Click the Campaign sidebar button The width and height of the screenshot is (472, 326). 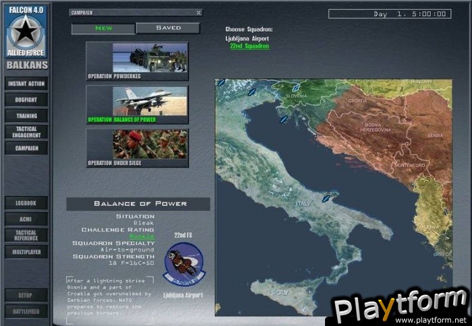[x=26, y=148]
